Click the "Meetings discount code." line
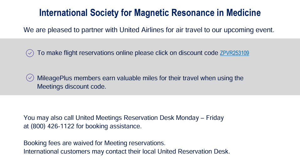The width and height of the screenshot is (300, 162). 72,86
